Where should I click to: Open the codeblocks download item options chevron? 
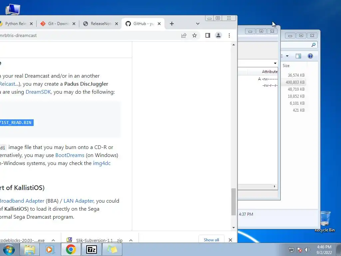coord(53,240)
